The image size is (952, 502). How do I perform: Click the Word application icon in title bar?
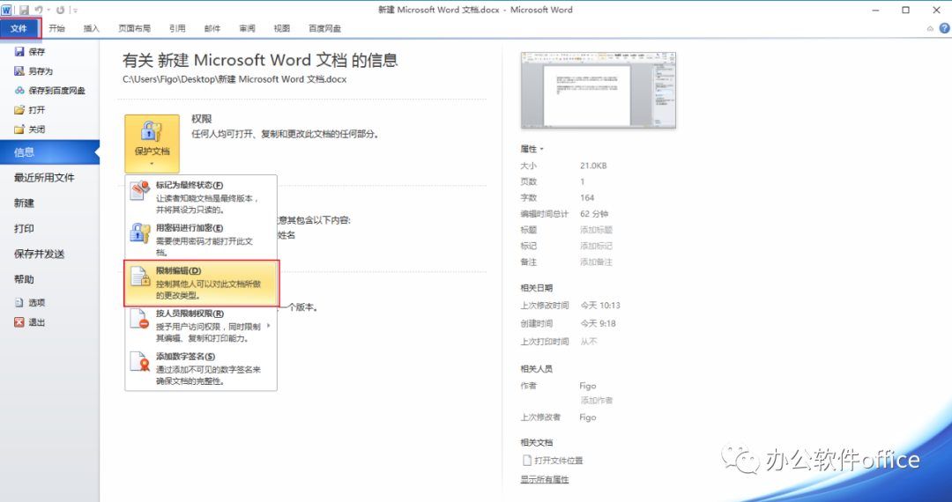pos(6,10)
